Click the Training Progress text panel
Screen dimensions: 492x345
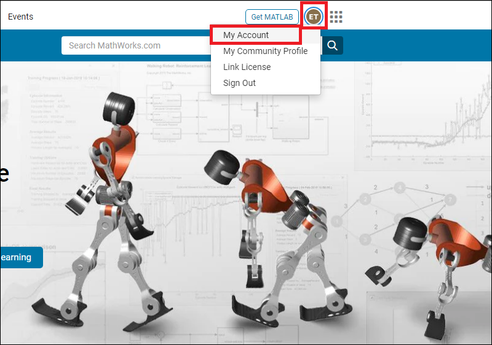click(x=55, y=123)
